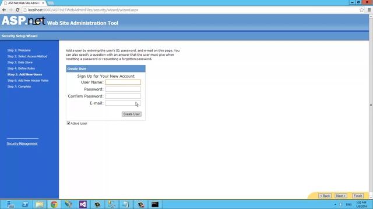373x209 pixels.
Task: Focus the Confirm Password field
Action: coord(123,96)
